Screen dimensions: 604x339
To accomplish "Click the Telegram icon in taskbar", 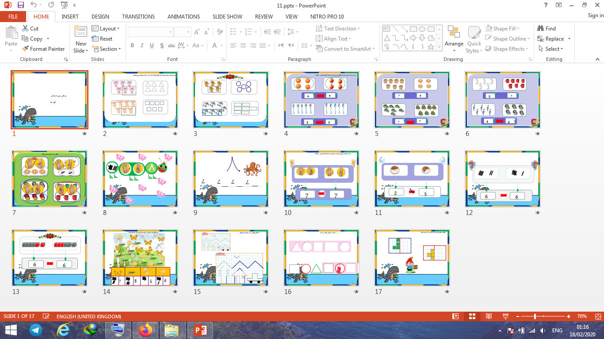I will (x=36, y=330).
